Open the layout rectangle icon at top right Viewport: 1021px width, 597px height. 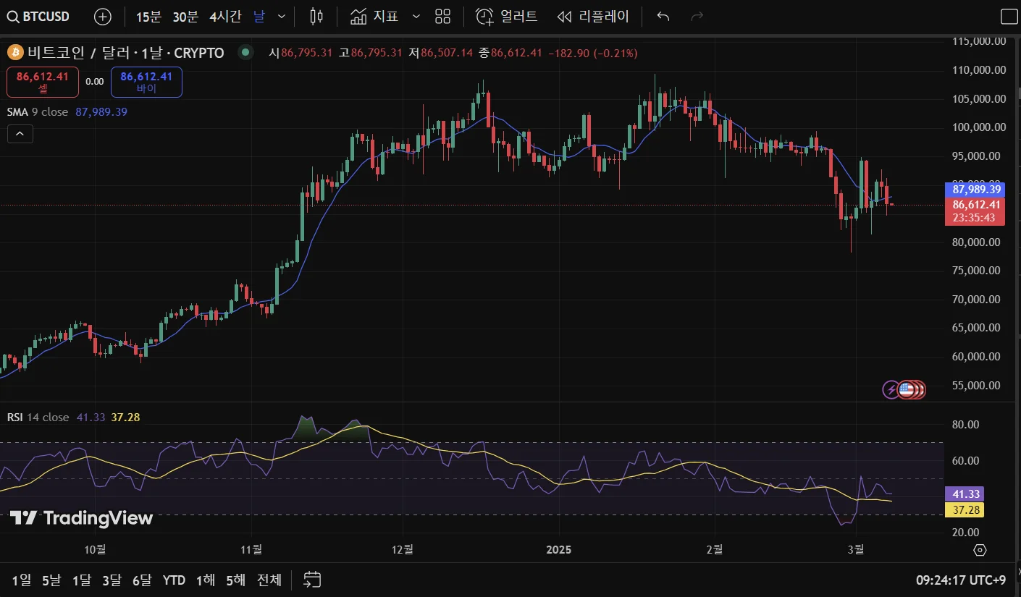coord(1009,17)
